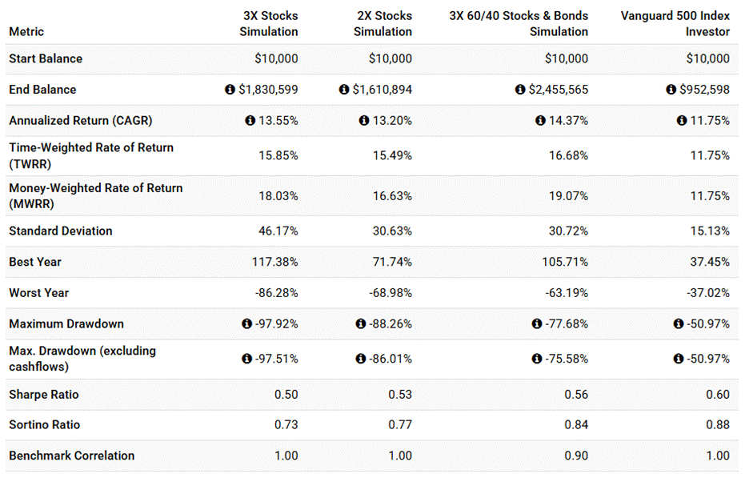Click info icon next to $952,598
749x482 pixels.
(671, 90)
